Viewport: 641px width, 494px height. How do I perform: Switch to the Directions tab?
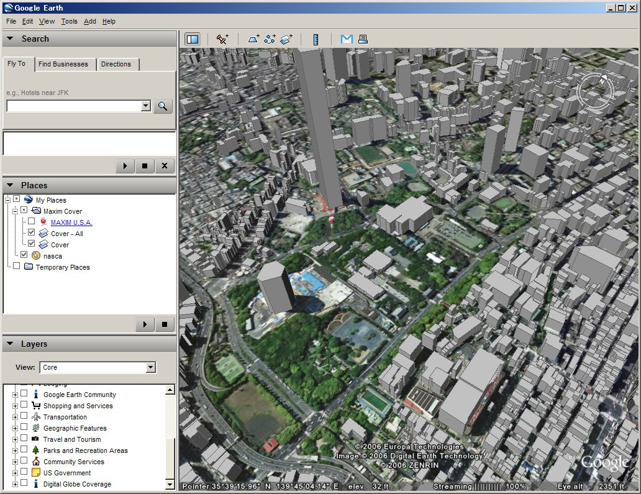tap(116, 64)
